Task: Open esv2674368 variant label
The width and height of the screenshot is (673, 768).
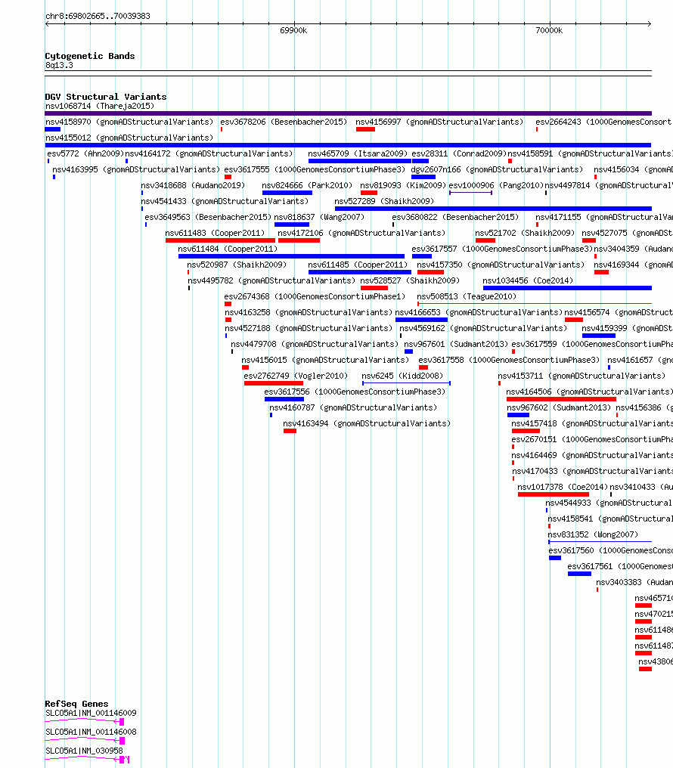Action: tap(315, 297)
